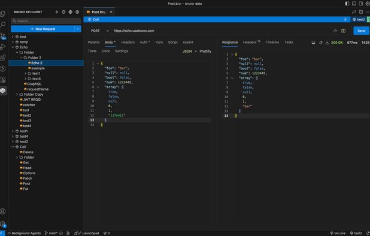Switch to the Auth tab
370x236 pixels.
(x=145, y=43)
